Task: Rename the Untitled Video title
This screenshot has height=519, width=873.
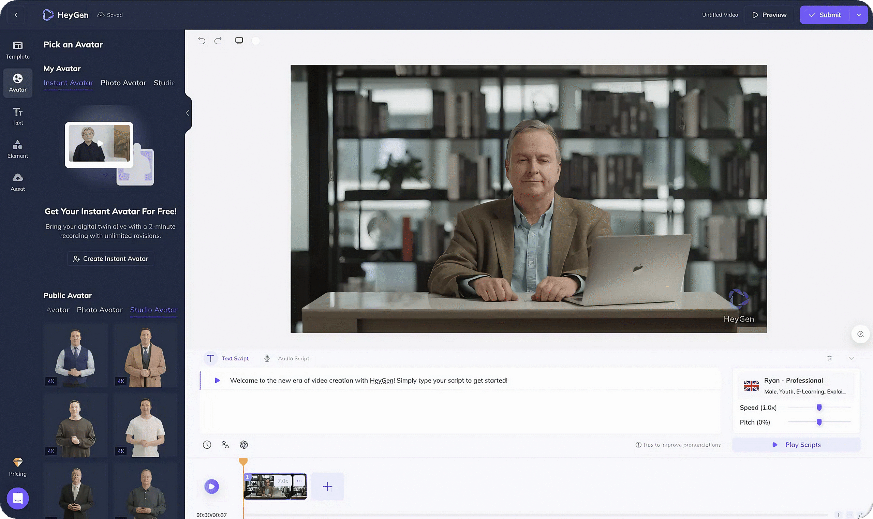Action: [720, 15]
